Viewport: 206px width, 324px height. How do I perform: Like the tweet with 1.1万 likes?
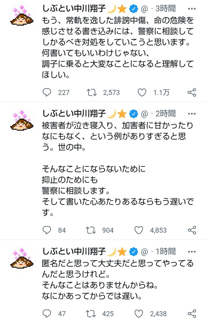[x=141, y=92]
